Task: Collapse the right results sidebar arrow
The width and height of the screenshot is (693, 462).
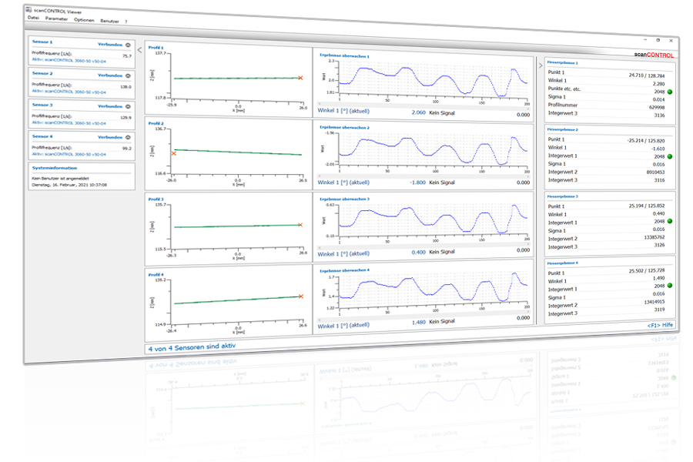Action: tap(539, 65)
